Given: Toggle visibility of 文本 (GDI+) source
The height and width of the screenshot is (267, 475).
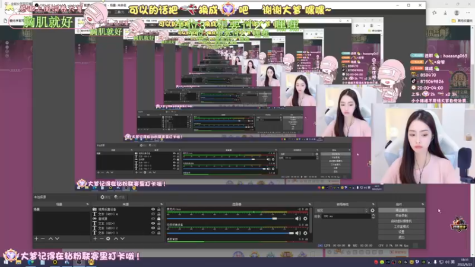Looking at the screenshot, I should (153, 224).
